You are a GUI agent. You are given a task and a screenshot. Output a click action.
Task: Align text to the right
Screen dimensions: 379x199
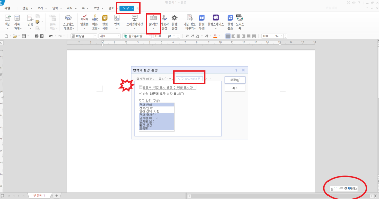[244, 36]
